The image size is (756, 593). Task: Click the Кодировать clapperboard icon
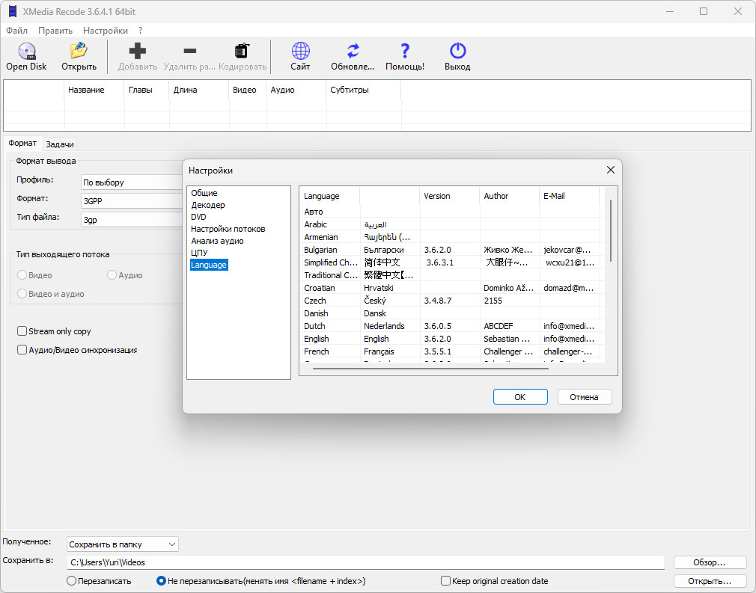242,51
